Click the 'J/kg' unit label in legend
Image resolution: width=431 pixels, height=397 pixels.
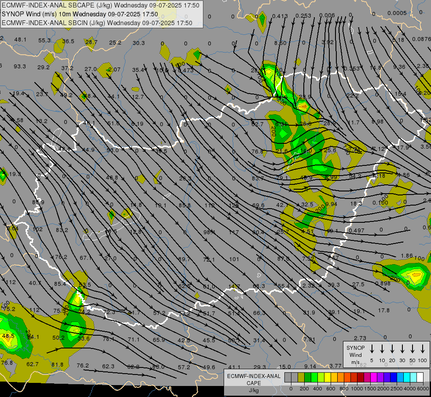[x=254, y=390]
